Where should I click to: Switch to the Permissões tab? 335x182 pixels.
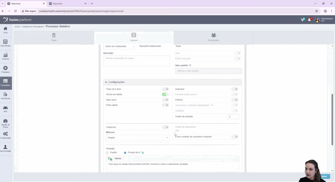[213, 37]
